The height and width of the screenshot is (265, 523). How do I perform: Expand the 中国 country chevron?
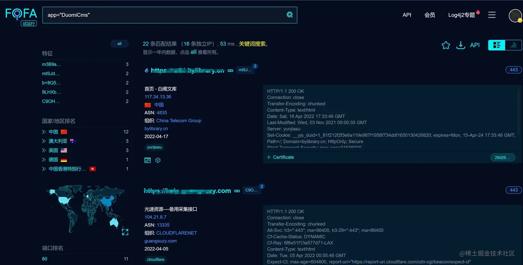coord(44,132)
